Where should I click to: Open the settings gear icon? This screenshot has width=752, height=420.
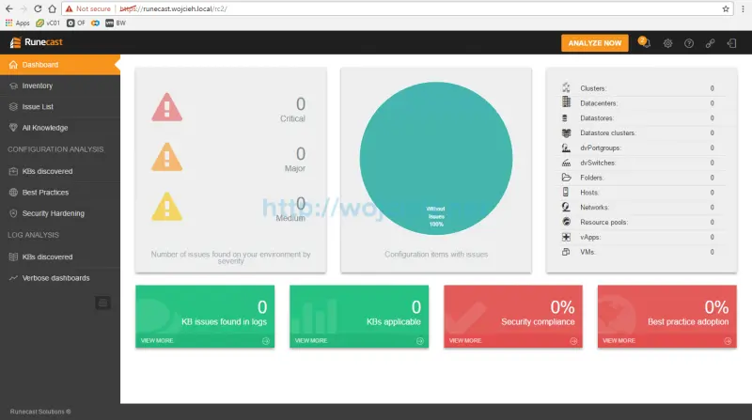coord(667,43)
